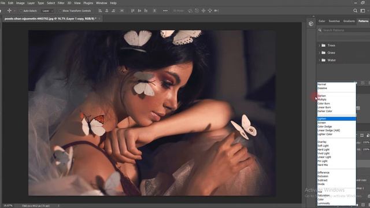Click the Trees folder icon
Image resolution: width=370 pixels, height=208 pixels.
[x=324, y=45]
